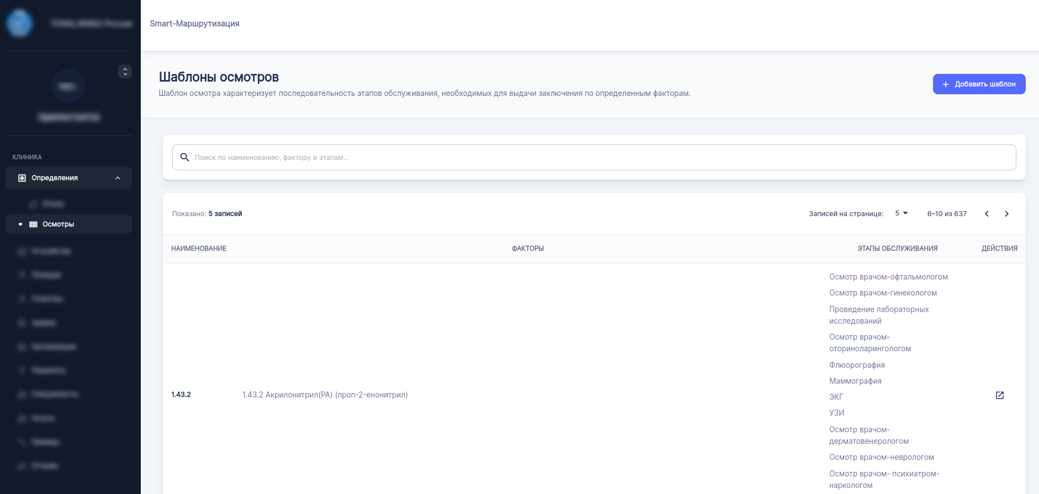The height and width of the screenshot is (494, 1039).
Task: Click the round logo atop the sidebar
Action: (19, 24)
